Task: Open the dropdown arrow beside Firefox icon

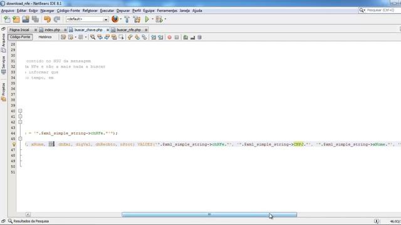Action: [121, 19]
